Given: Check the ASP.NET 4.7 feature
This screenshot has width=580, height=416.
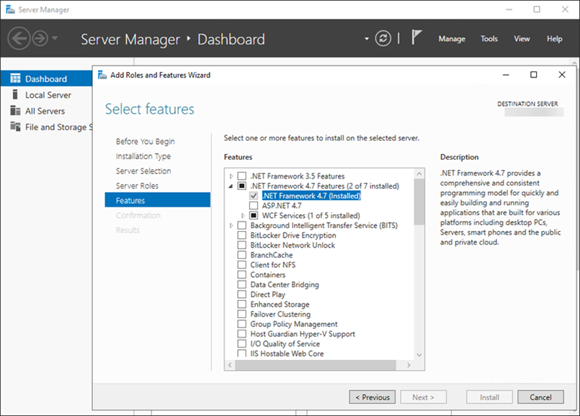Looking at the screenshot, I should click(254, 204).
